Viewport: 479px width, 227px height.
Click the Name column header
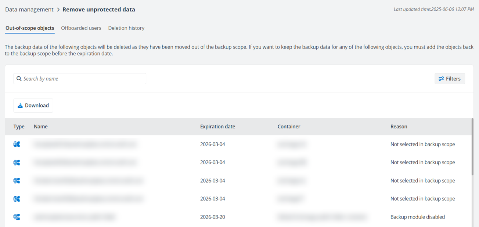(x=40, y=127)
